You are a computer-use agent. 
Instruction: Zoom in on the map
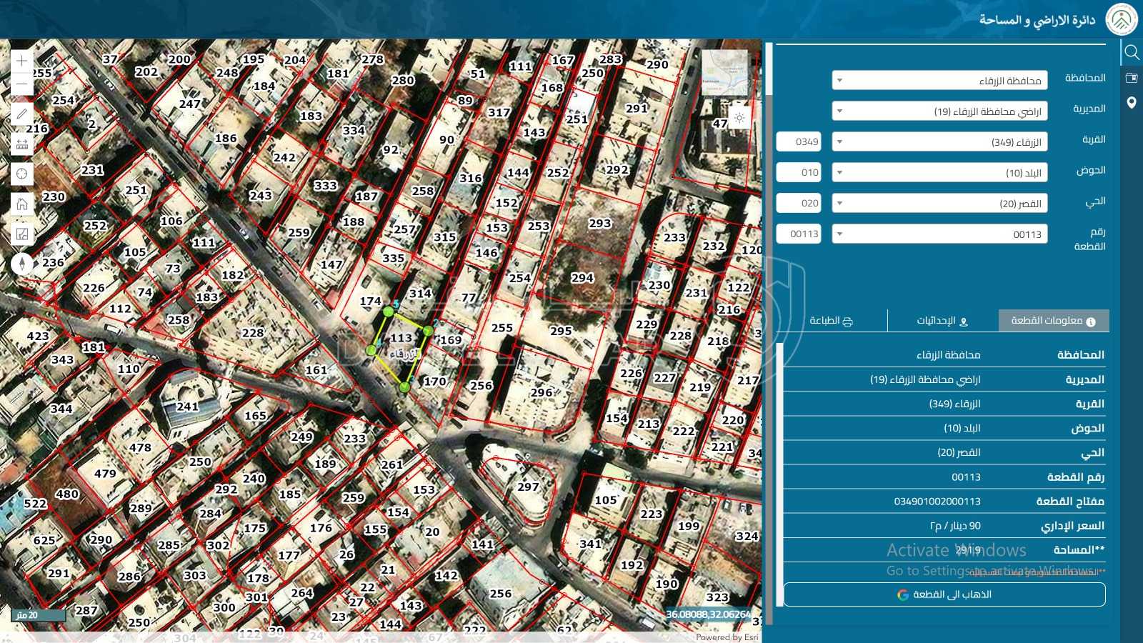[22, 61]
